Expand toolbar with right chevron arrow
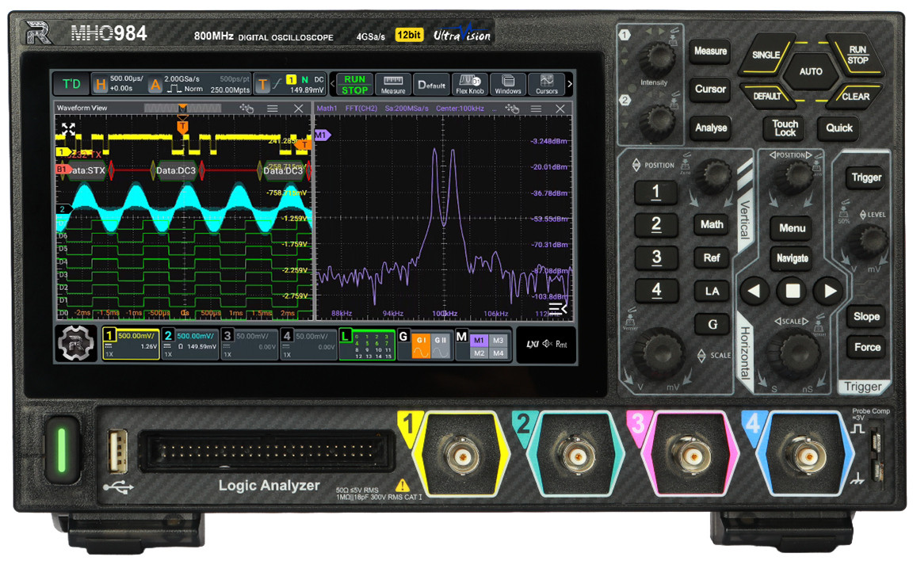Image resolution: width=913 pixels, height=561 pixels. point(570,84)
